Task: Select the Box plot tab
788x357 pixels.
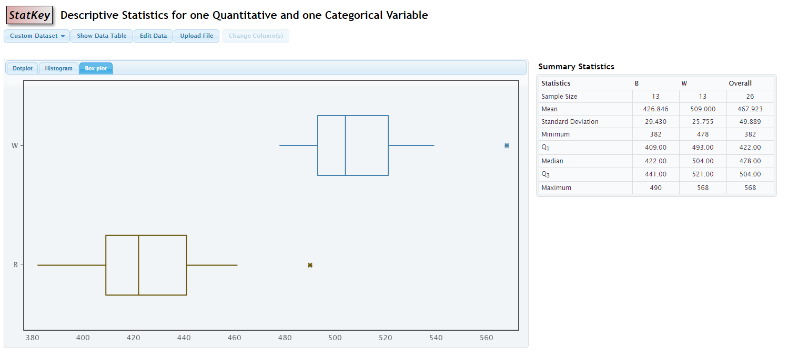Action: coord(96,68)
